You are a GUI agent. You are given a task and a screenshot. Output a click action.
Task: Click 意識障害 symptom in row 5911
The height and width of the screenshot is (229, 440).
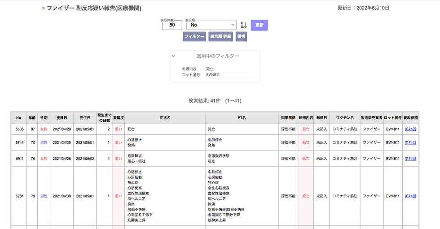(135, 156)
